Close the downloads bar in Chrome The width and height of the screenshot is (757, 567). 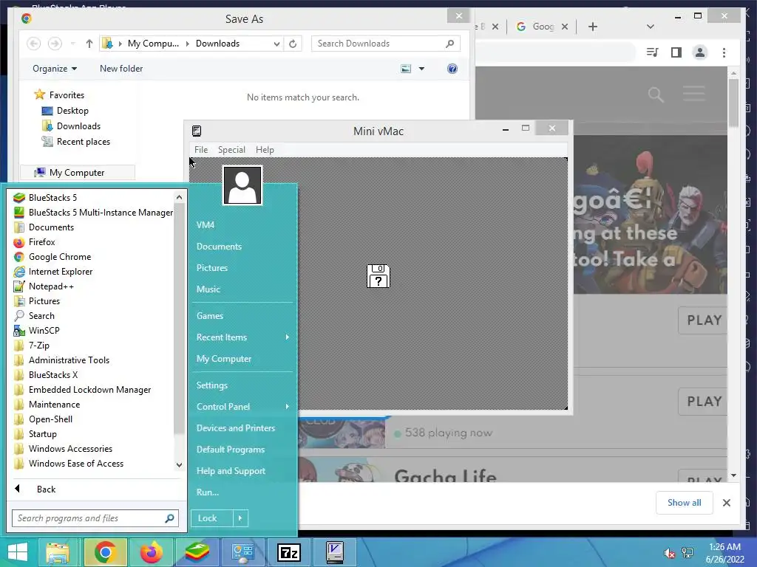click(x=727, y=503)
